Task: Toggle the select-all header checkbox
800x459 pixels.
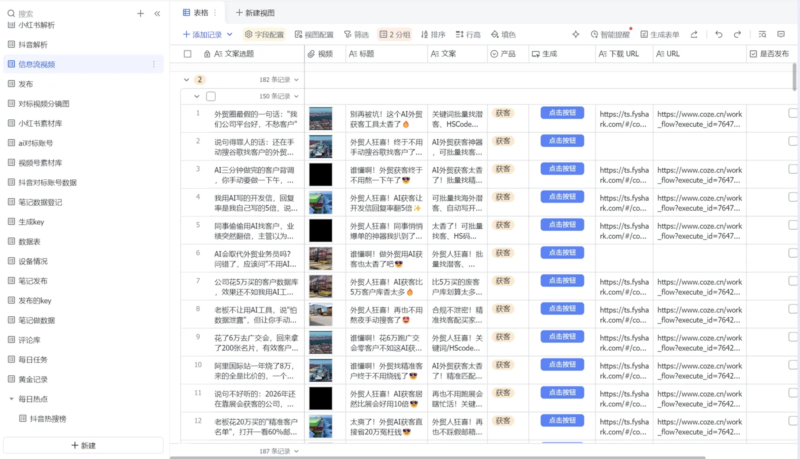Action: pyautogui.click(x=187, y=53)
